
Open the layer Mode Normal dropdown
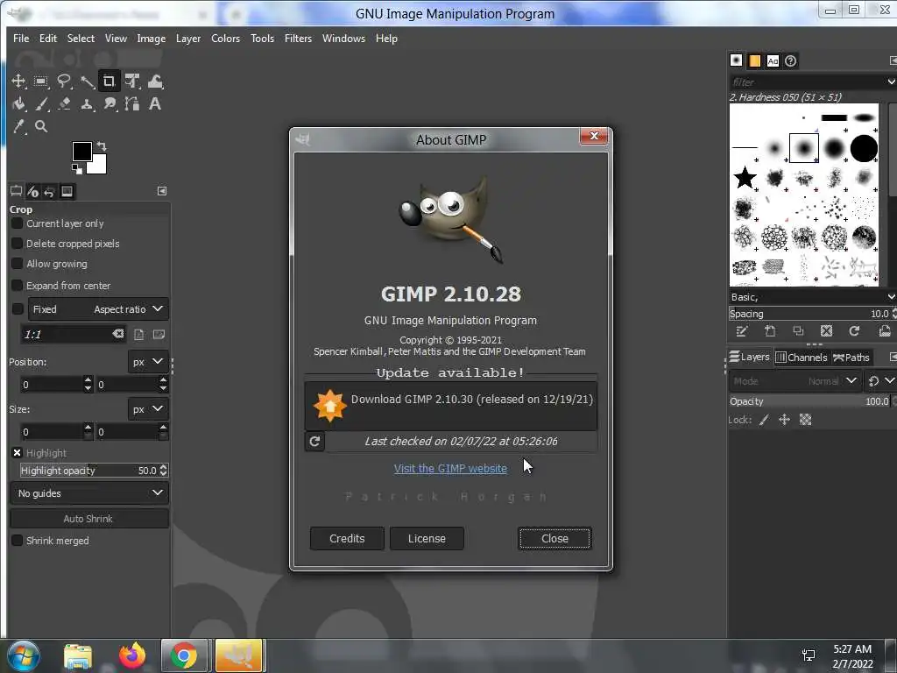(x=795, y=381)
